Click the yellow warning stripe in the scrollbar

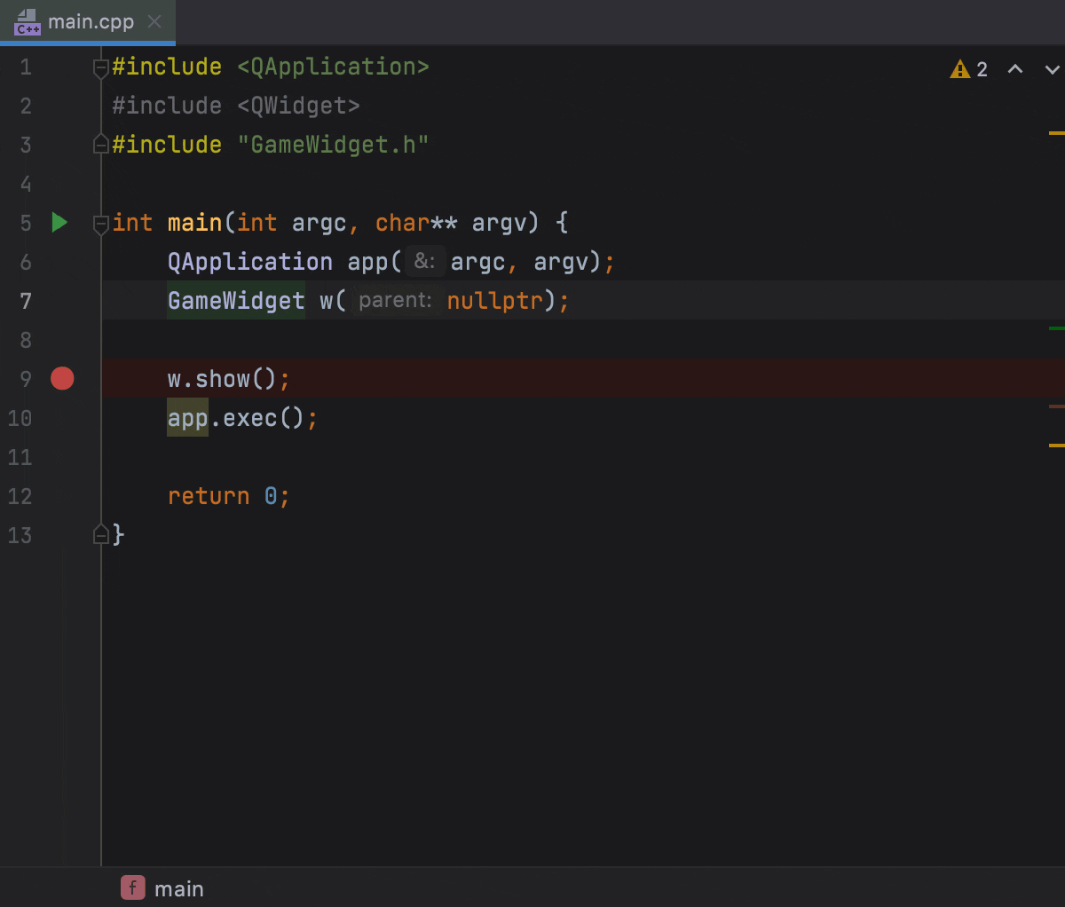click(x=1060, y=131)
